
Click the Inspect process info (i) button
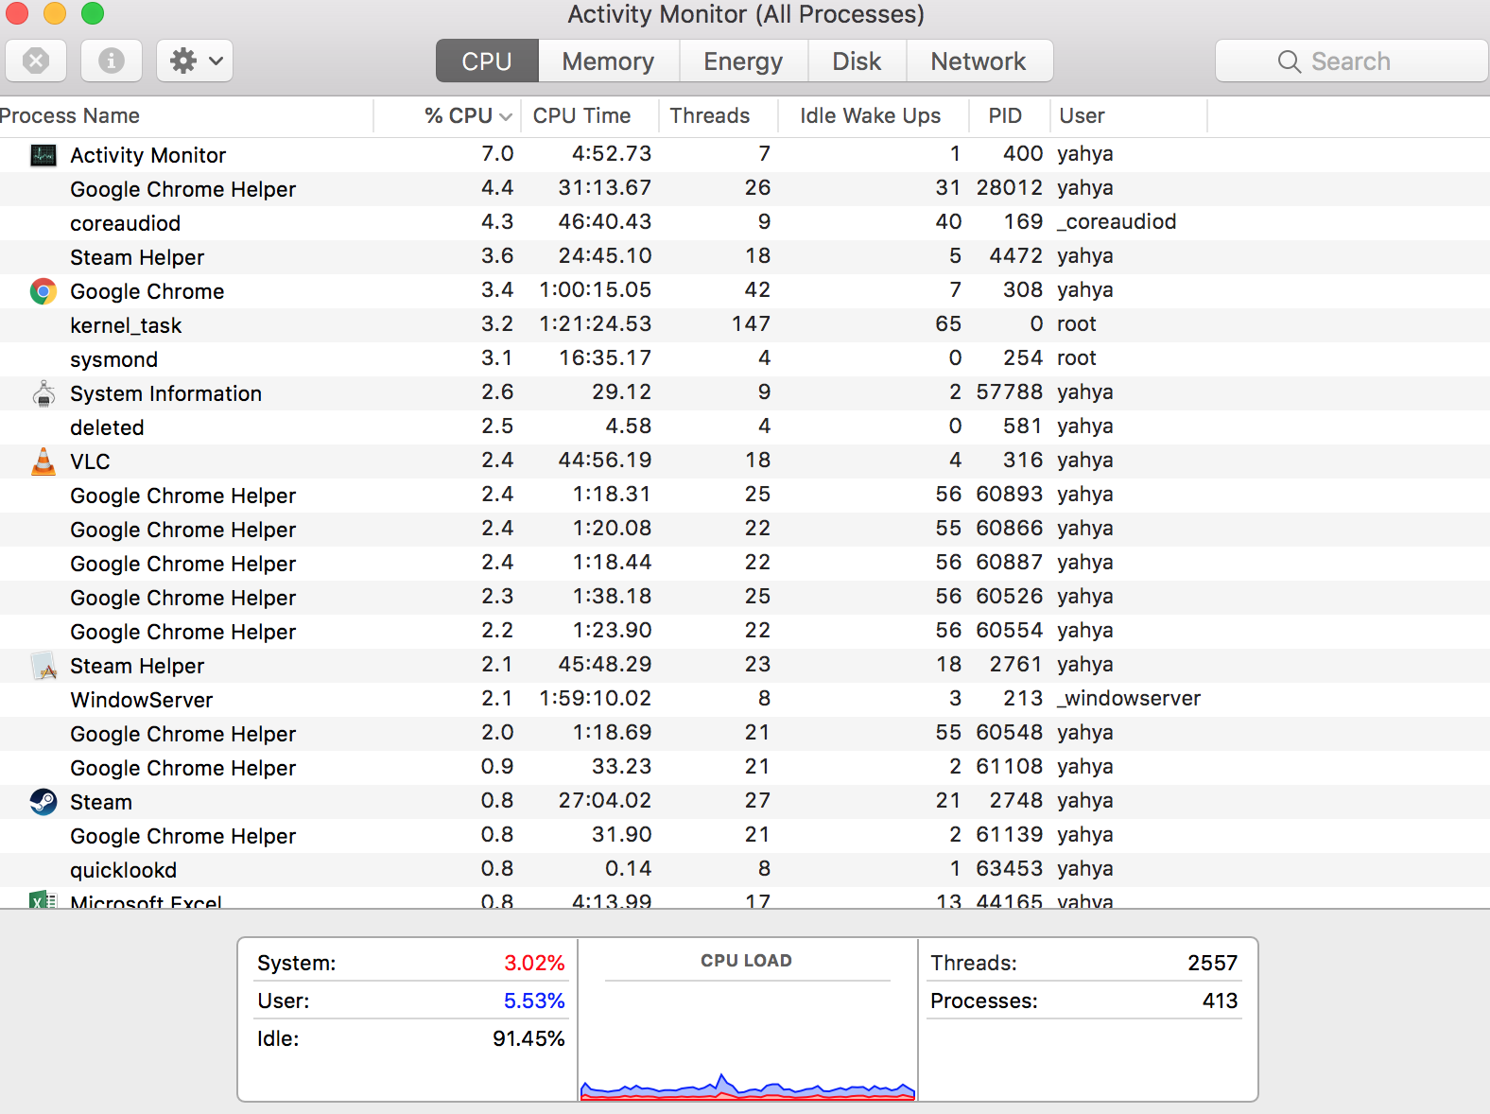click(x=112, y=61)
